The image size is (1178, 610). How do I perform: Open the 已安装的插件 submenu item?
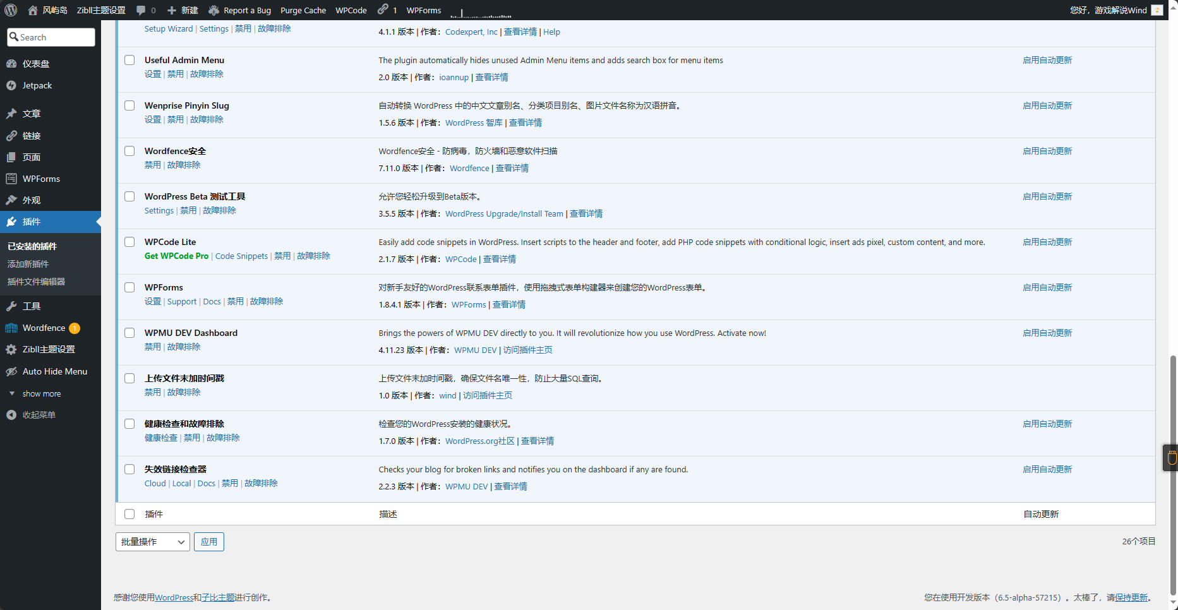(32, 246)
